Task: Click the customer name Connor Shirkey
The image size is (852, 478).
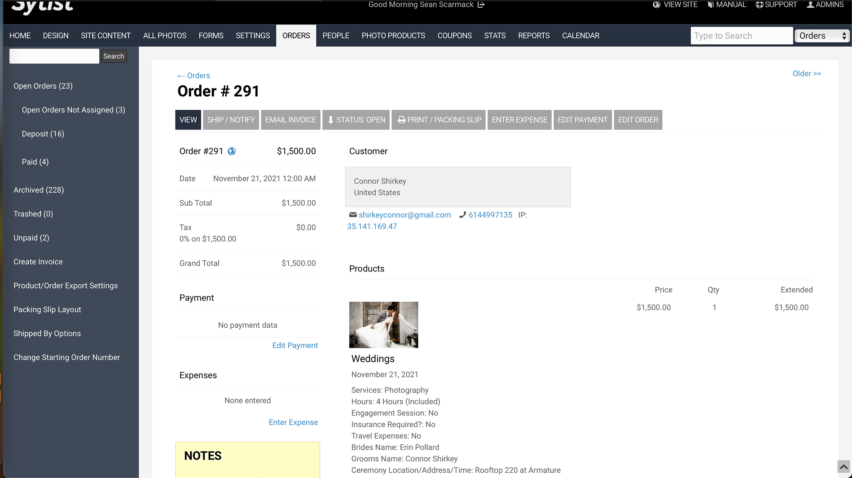Action: (380, 181)
